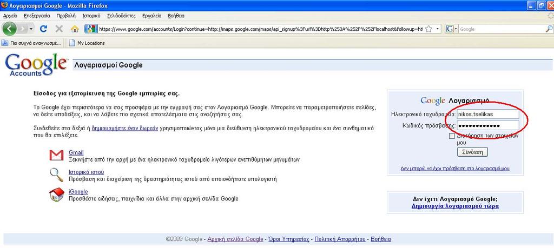Click the password field with dots
Screen dimensions: 554x248
[x=487, y=125]
